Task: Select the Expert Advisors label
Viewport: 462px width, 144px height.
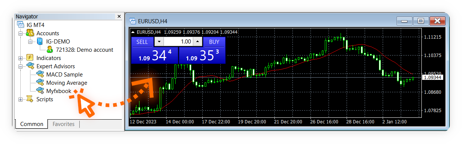Action: click(x=56, y=66)
